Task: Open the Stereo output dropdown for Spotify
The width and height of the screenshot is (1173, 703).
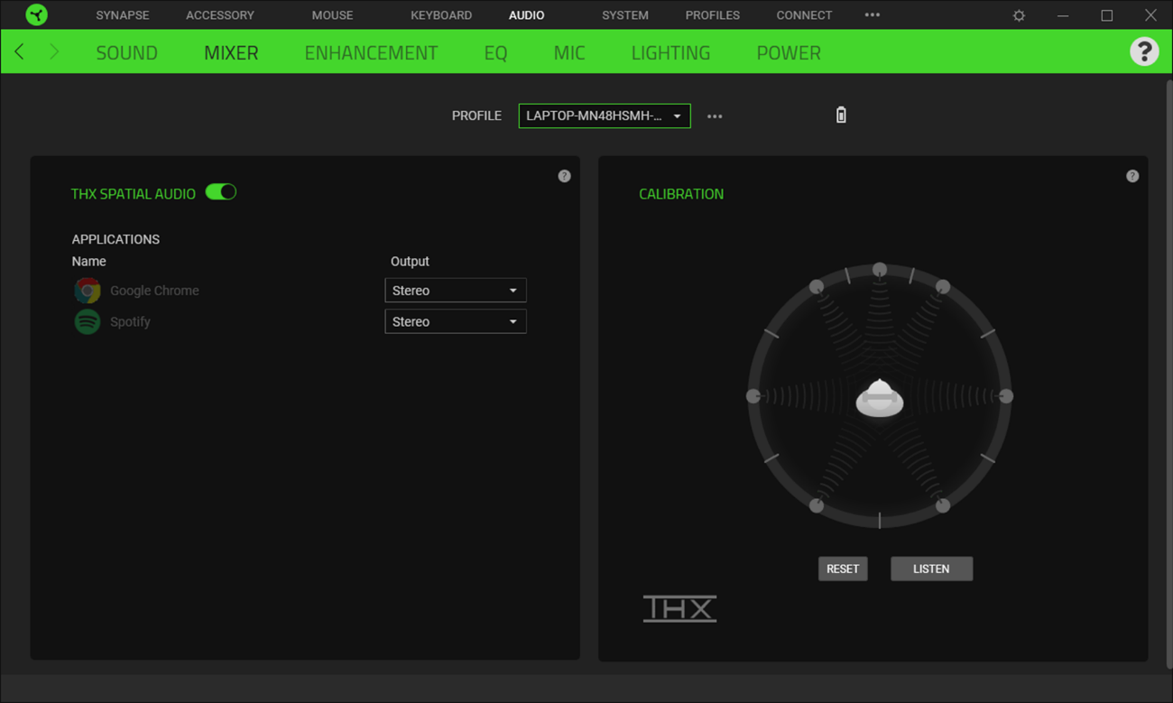Action: click(456, 321)
